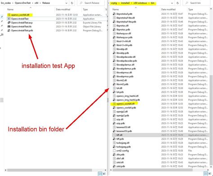
Task: Refresh the Release folder window
Action: (x=72, y=3)
